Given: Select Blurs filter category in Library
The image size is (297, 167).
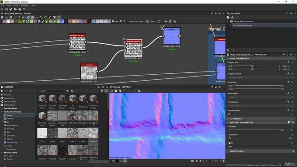Looking at the screenshot, I should [x=9, y=132].
